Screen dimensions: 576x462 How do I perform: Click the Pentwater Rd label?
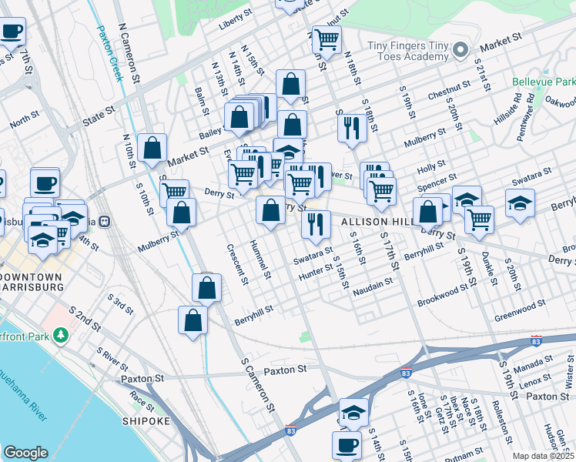526,117
